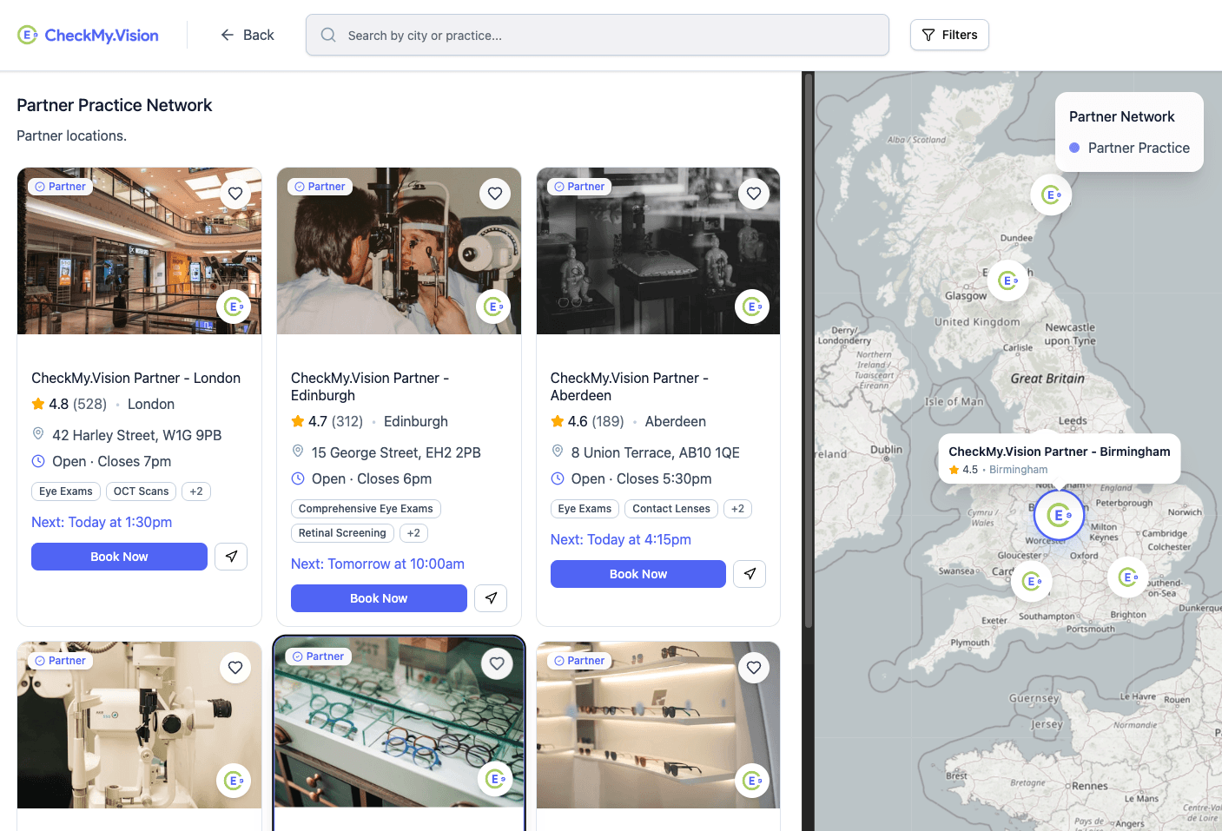Open the CheckMy.Vision Partner - Aberdeen title
Screen dimensions: 1222x831
(630, 386)
